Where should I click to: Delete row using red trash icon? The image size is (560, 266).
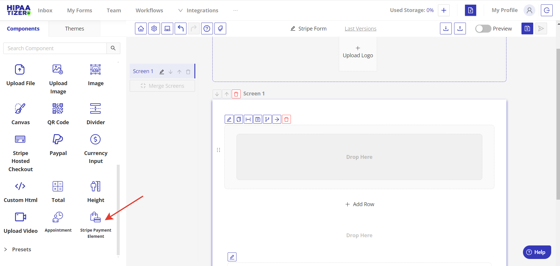[286, 119]
